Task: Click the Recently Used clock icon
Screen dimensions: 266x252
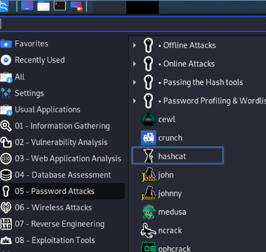Action: coord(6,60)
